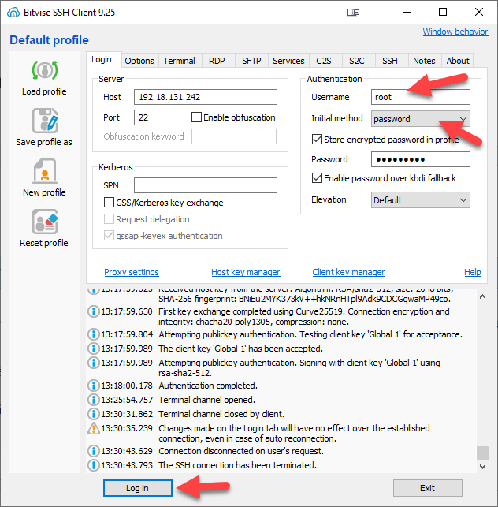Click the Load profile icon
Image resolution: width=498 pixels, height=507 pixels.
tap(45, 70)
